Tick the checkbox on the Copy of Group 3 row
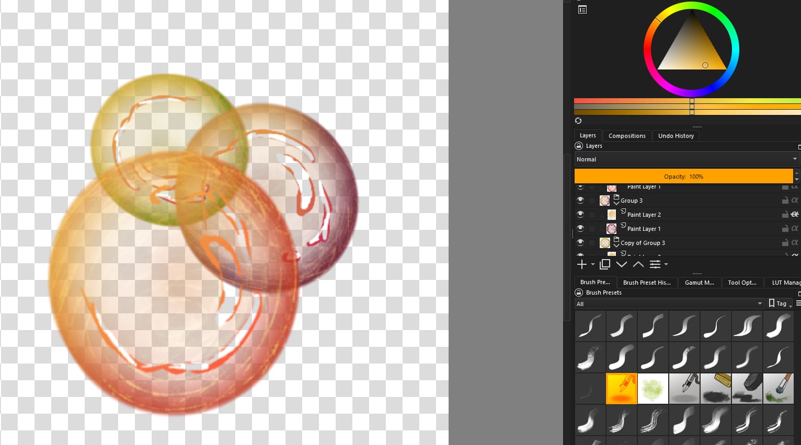Image resolution: width=801 pixels, height=445 pixels. coord(592,243)
